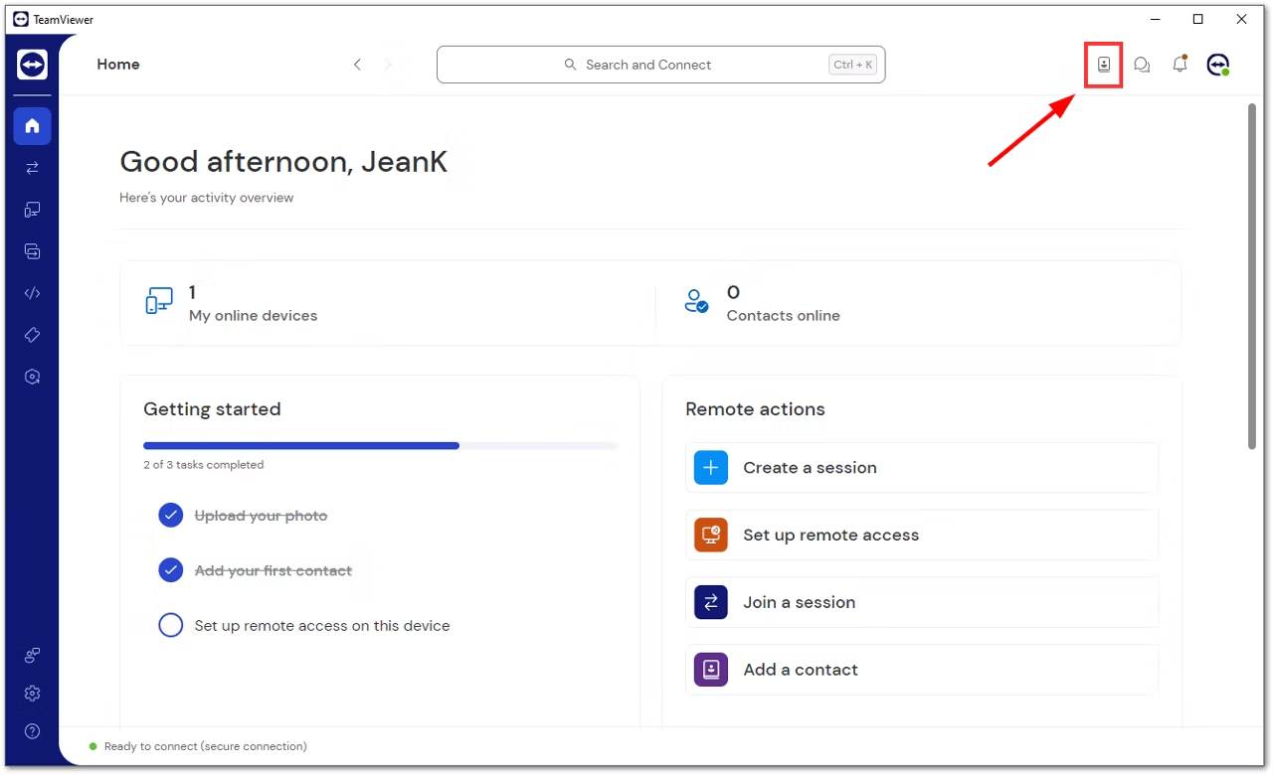Open the notifications bell
The height and width of the screenshot is (775, 1273).
point(1180,65)
